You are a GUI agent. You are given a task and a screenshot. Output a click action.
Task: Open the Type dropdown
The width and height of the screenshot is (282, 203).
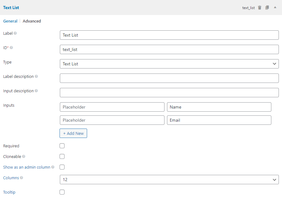(x=169, y=64)
